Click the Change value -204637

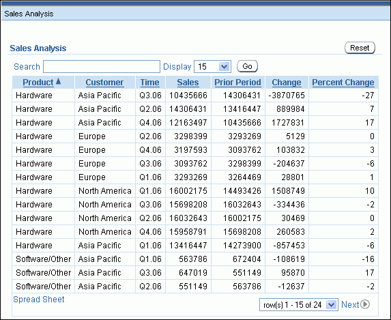click(x=289, y=164)
